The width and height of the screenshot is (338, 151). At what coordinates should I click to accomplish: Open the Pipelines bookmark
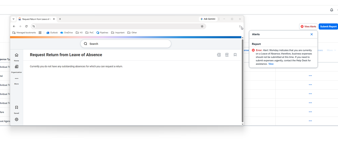102,33
